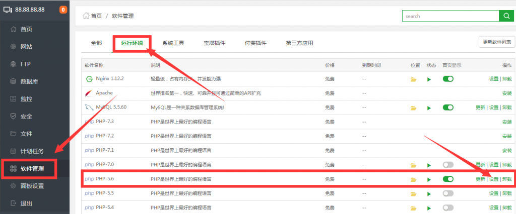Viewport: 516px width, 214px height.
Task: Click the PHP-5.6 green status play icon
Action: tap(429, 179)
